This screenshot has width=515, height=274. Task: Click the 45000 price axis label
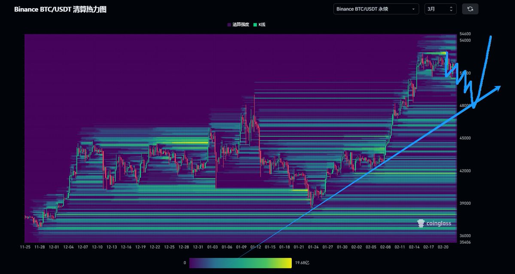coord(465,138)
